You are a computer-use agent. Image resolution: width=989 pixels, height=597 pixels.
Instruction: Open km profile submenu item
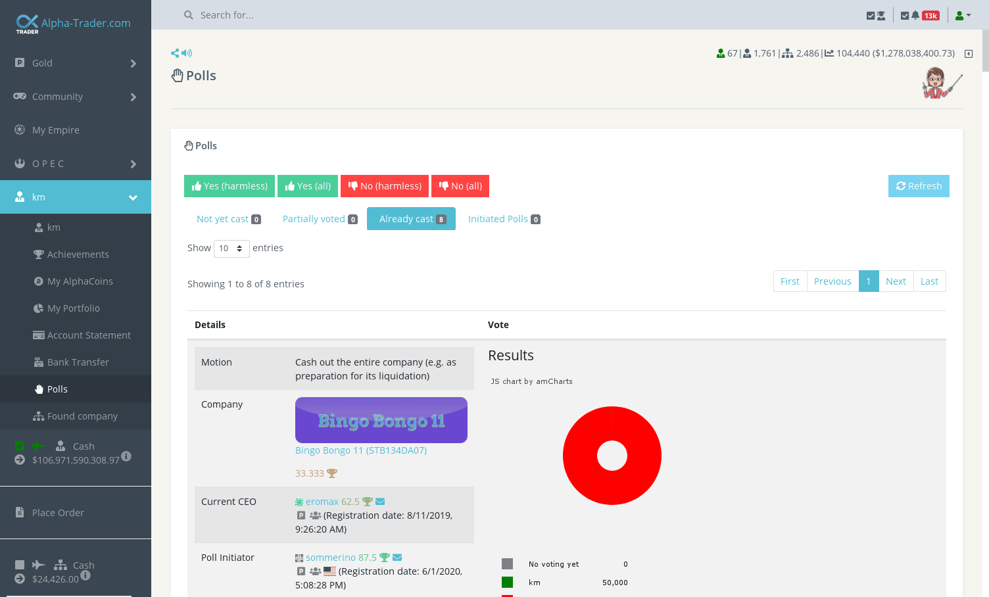pos(76,227)
